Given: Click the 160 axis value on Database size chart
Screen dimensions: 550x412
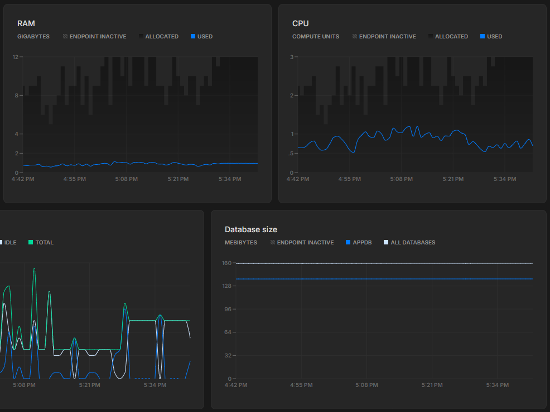Looking at the screenshot, I should coord(226,263).
